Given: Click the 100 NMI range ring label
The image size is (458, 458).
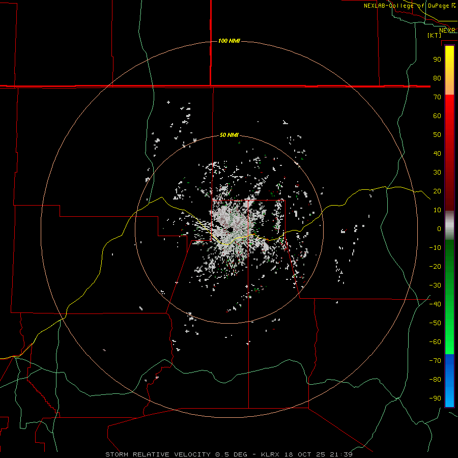Looking at the screenshot, I should click(229, 41).
